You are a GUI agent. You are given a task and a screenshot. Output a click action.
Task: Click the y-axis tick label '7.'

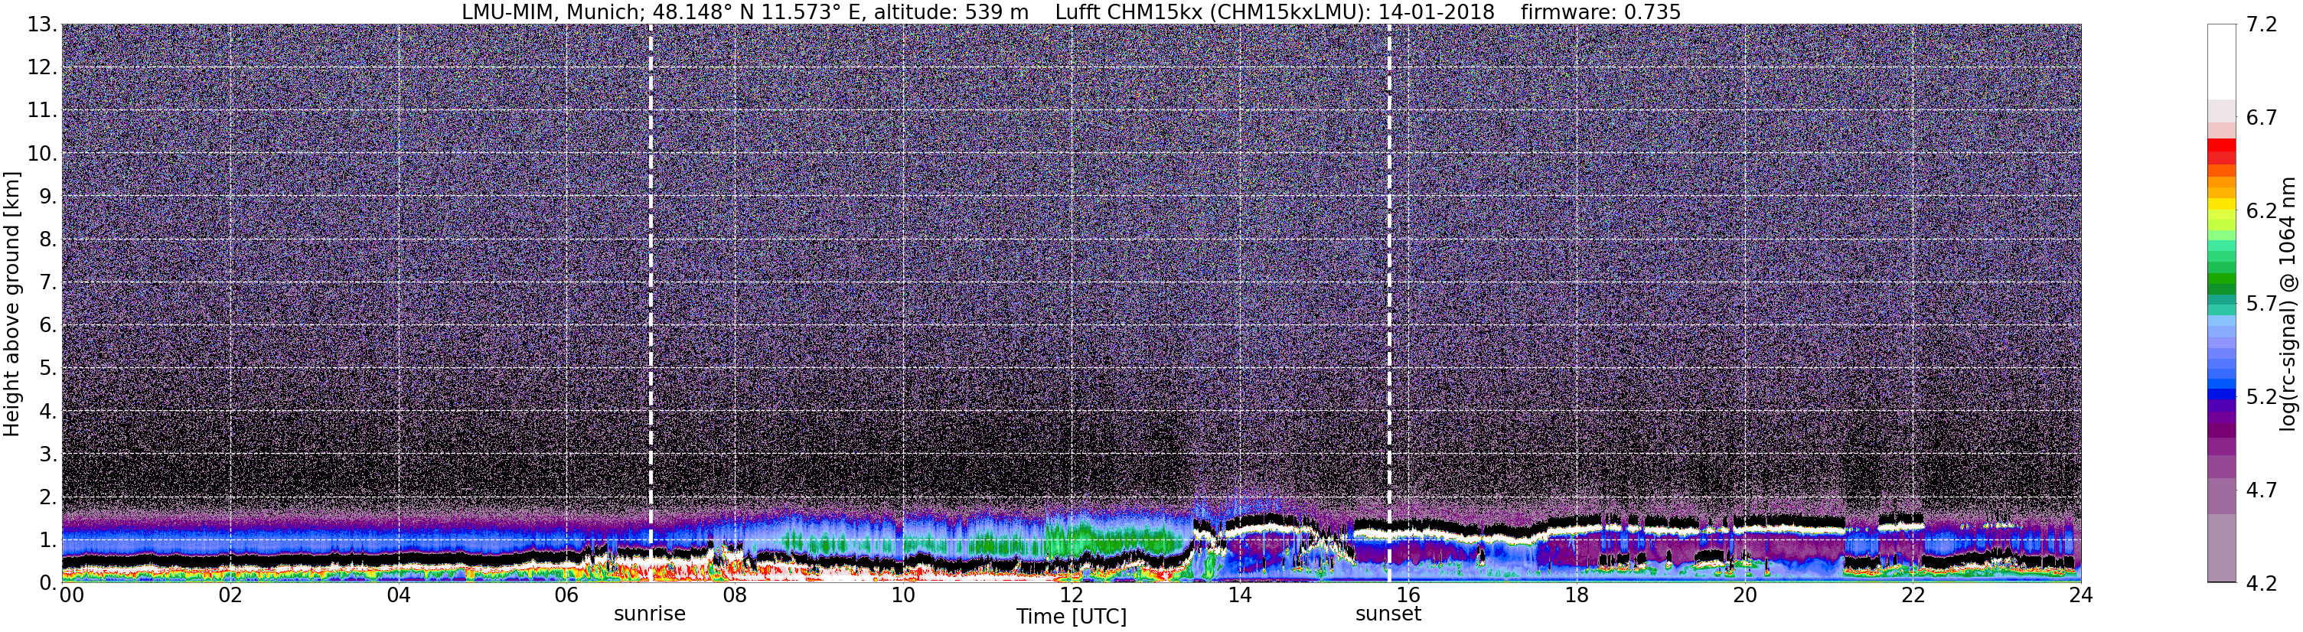[48, 282]
